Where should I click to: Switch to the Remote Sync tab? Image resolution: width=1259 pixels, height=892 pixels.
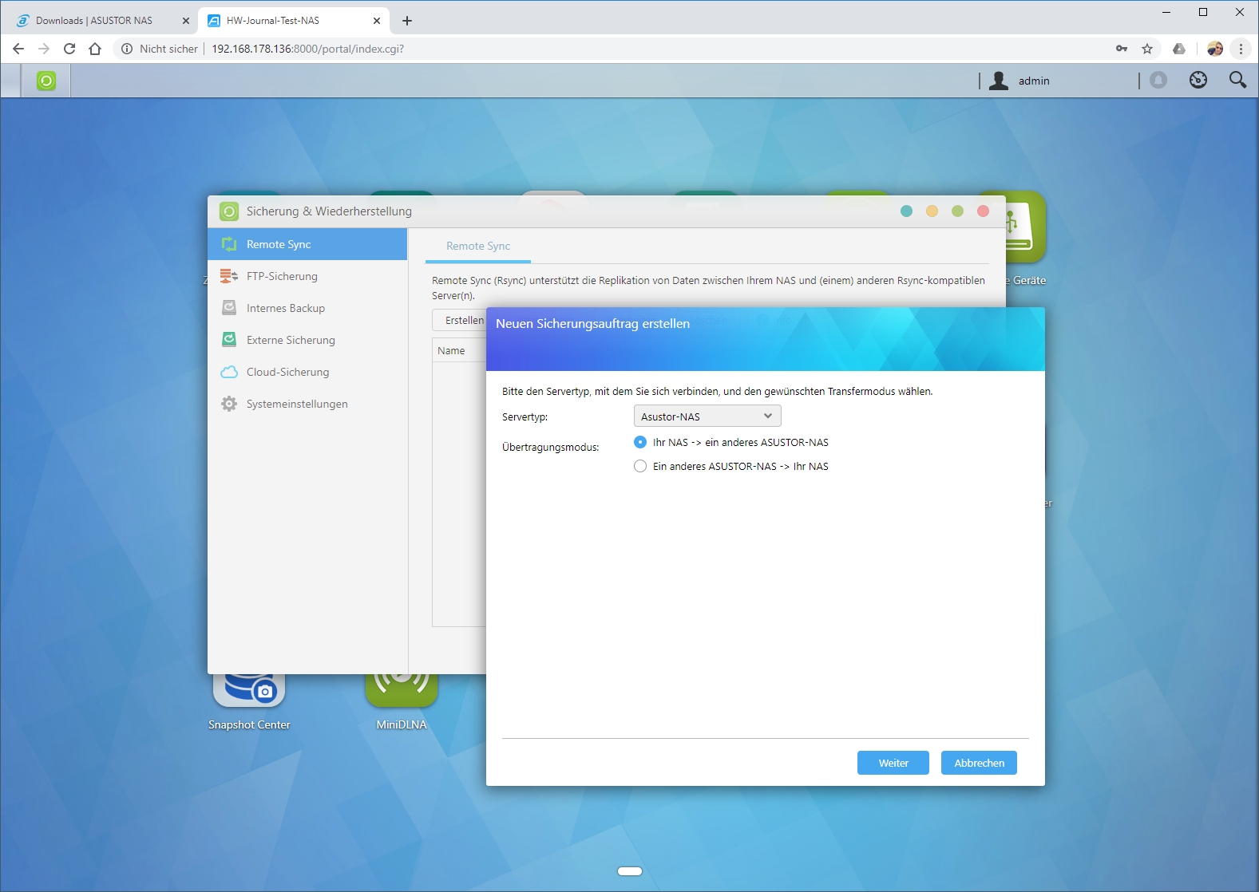point(478,246)
